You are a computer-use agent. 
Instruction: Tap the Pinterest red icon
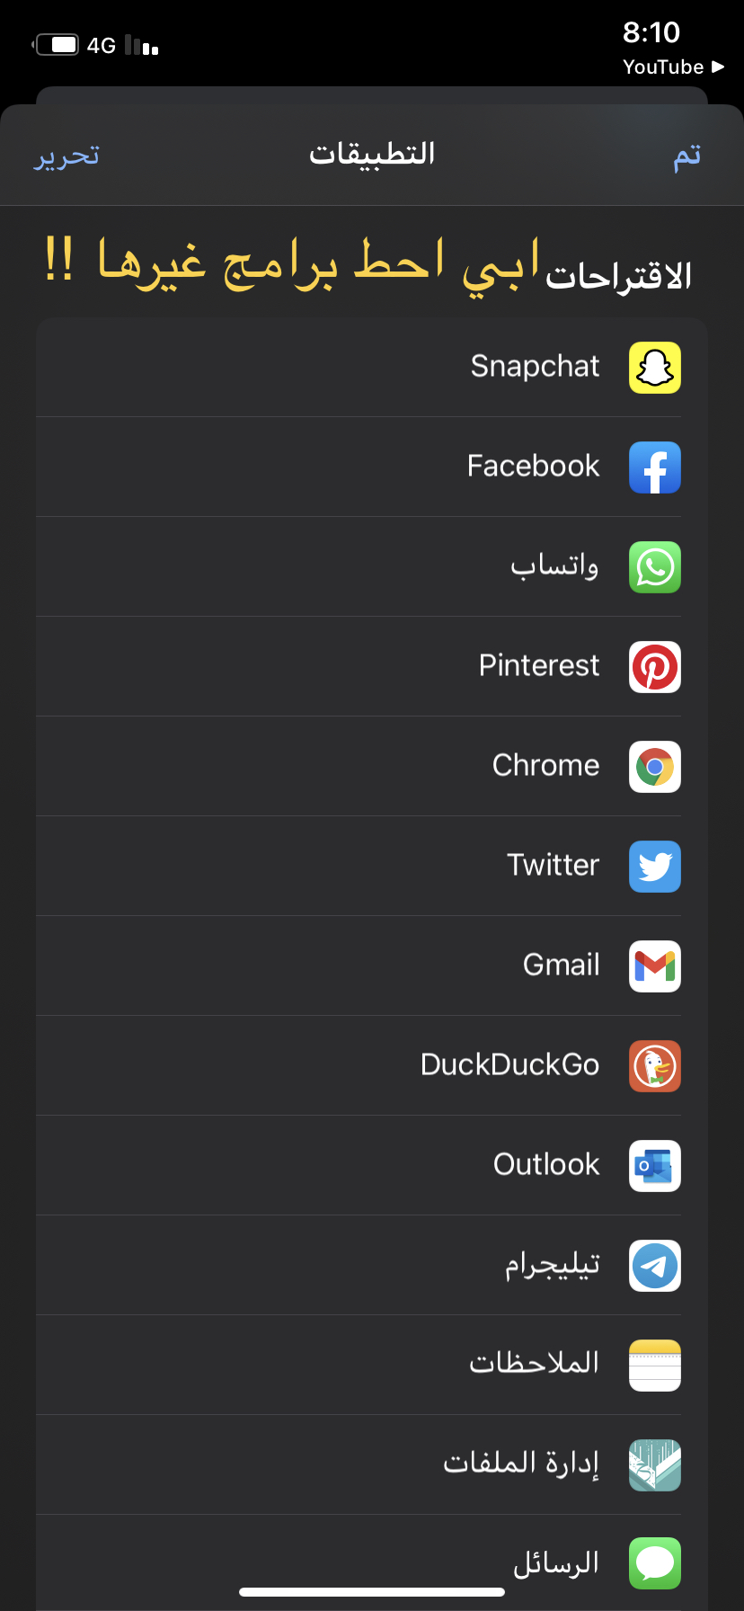coord(655,667)
